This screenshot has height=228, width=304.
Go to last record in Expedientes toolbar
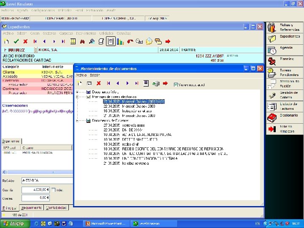63,41
